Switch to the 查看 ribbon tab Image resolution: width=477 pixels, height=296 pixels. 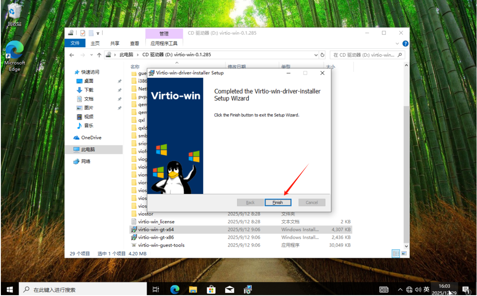click(135, 43)
